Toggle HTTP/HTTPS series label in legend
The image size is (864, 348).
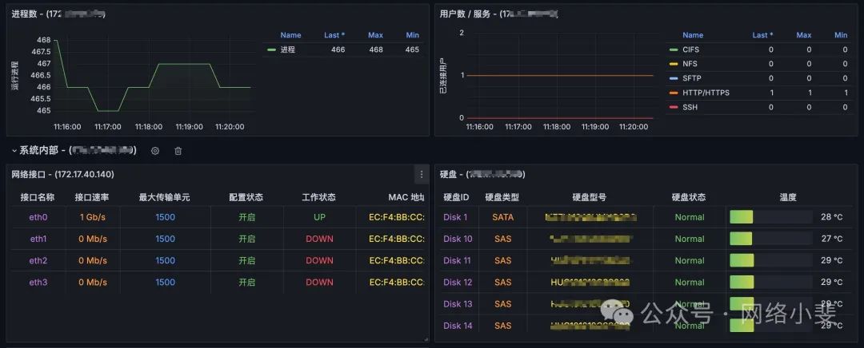(705, 93)
